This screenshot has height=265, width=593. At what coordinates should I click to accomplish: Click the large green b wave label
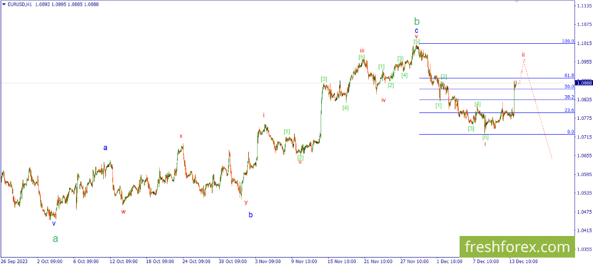[x=416, y=21]
